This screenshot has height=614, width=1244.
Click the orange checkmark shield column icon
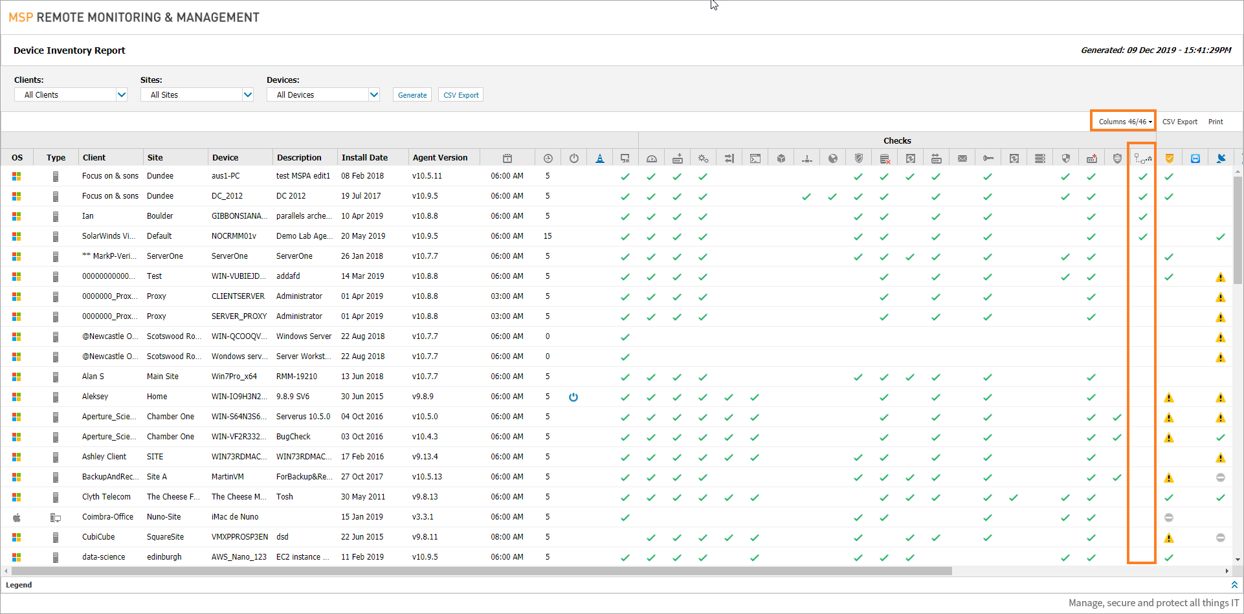(1170, 158)
